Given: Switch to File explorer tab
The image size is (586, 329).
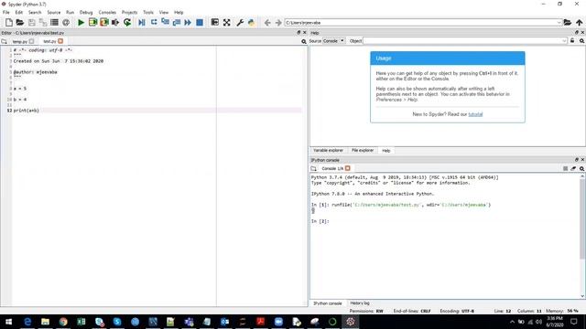Looking at the screenshot, I should coord(363,150).
